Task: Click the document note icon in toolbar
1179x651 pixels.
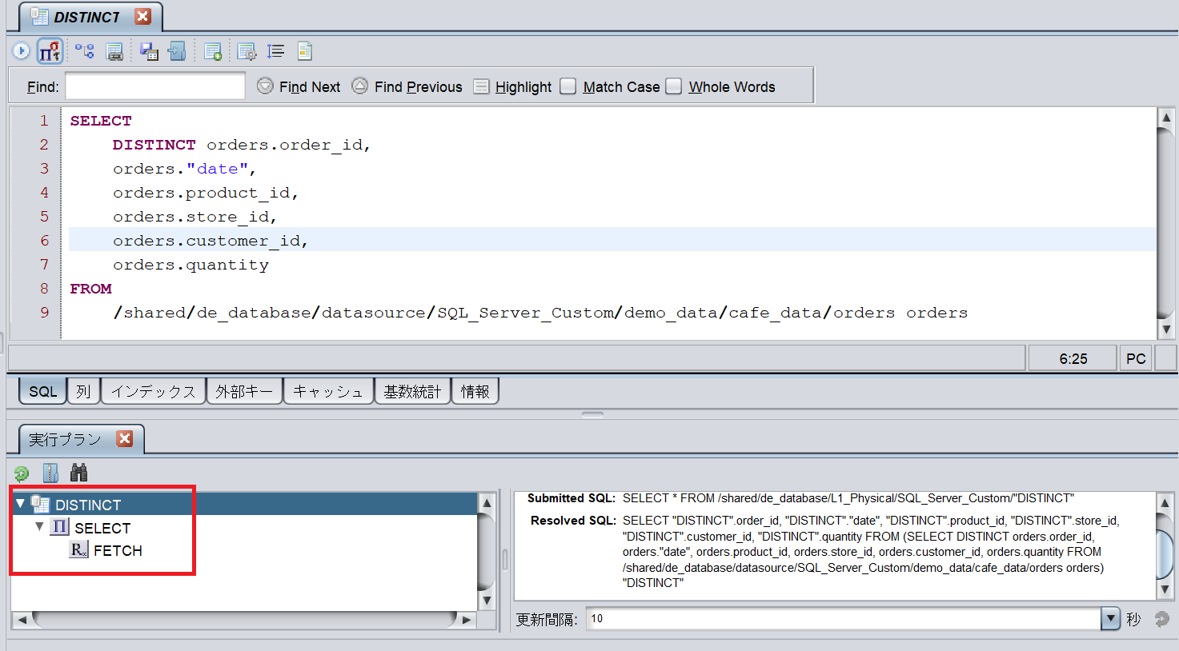Action: click(304, 51)
